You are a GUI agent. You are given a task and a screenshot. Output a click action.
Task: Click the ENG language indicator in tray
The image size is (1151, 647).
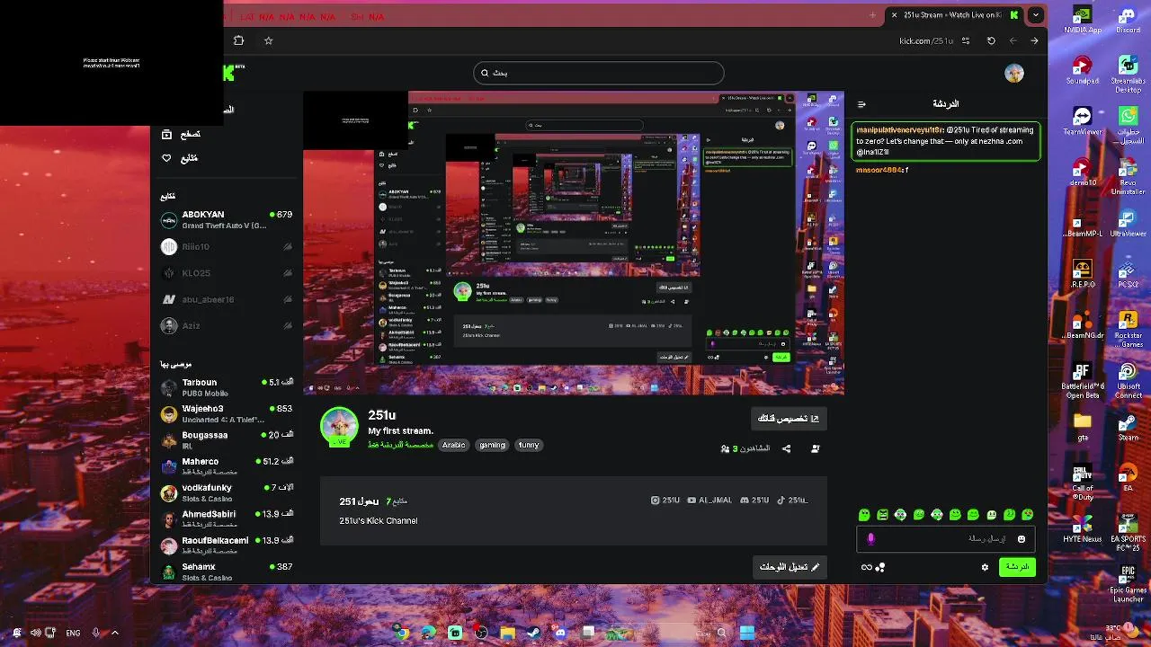coord(73,633)
